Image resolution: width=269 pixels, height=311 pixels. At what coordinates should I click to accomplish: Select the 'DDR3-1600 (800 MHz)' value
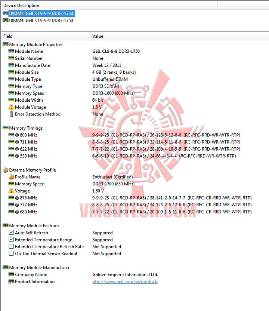[113, 93]
